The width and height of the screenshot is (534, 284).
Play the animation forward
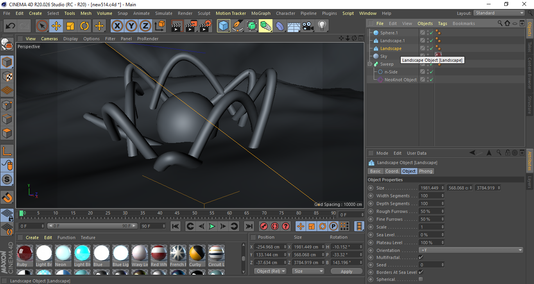212,226
